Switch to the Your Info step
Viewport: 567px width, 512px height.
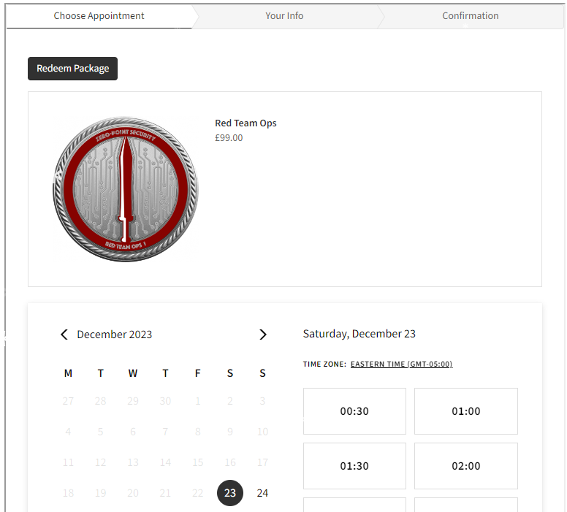[x=284, y=16]
